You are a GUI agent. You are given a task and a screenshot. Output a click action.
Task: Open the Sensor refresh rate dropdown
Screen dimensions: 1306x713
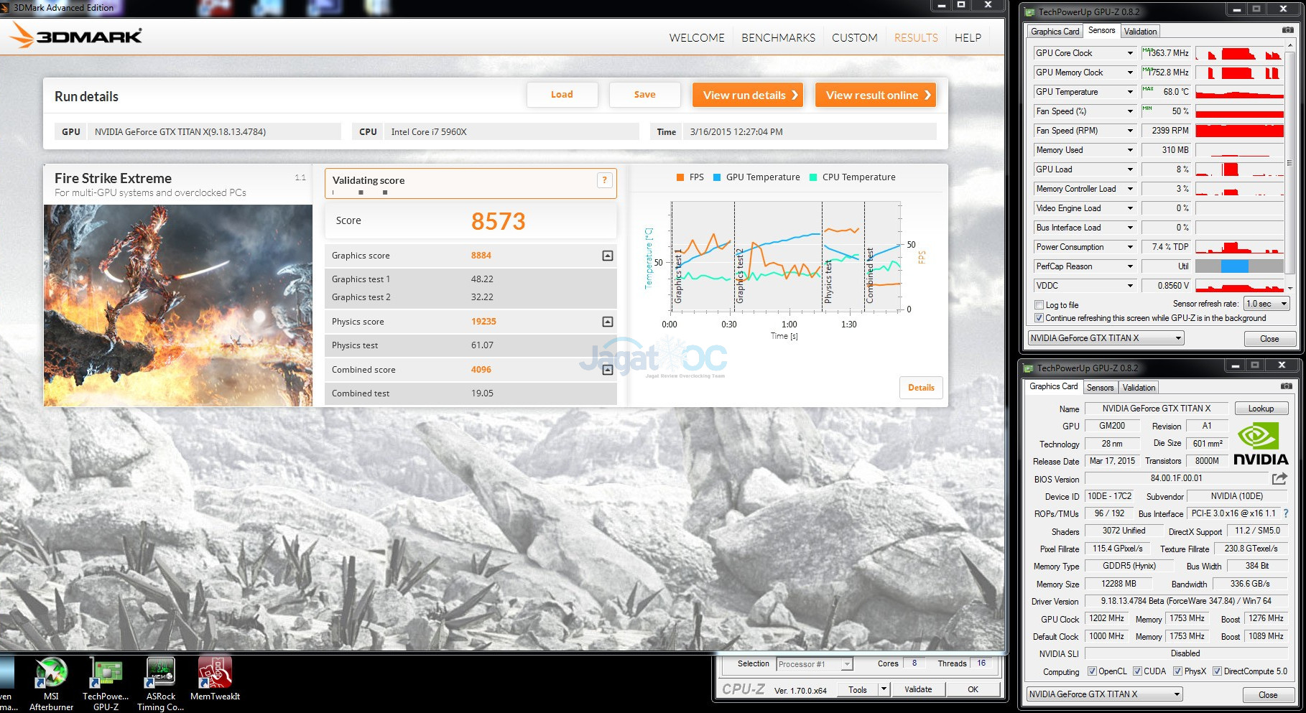tap(1267, 304)
